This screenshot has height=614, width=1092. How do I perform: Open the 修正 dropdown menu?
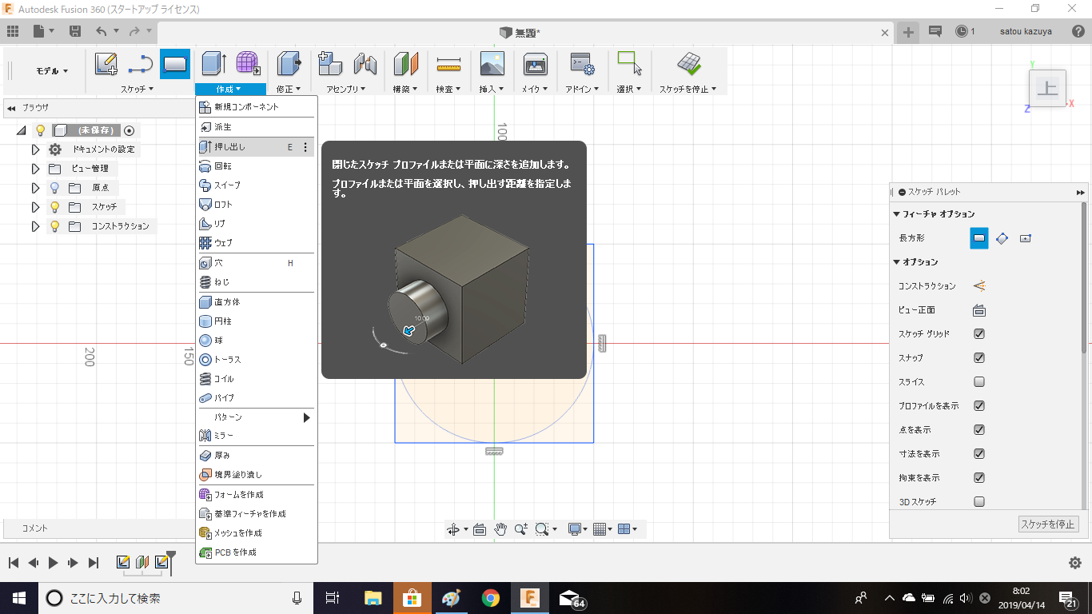(289, 89)
